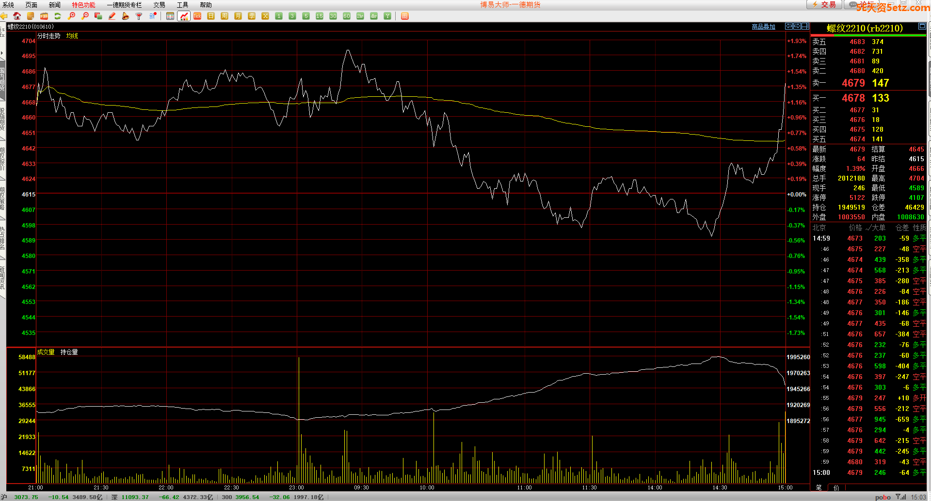Open the home page icon
Screen dimensions: 931x501
(x=17, y=16)
